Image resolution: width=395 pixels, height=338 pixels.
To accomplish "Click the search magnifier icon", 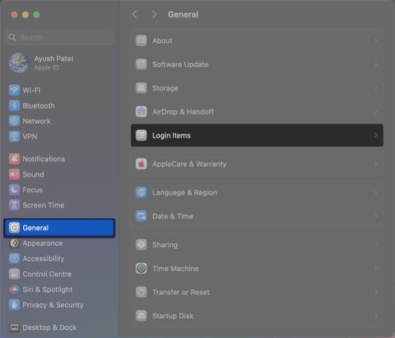I will [12, 37].
